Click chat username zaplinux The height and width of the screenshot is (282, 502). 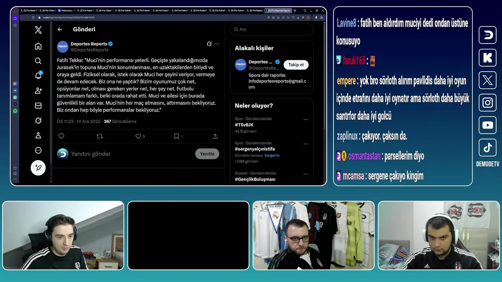point(347,136)
